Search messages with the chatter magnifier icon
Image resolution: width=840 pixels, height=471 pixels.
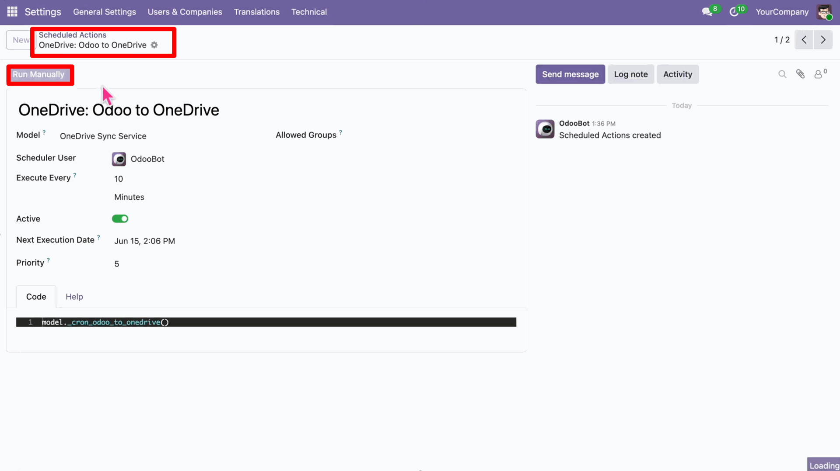click(782, 74)
